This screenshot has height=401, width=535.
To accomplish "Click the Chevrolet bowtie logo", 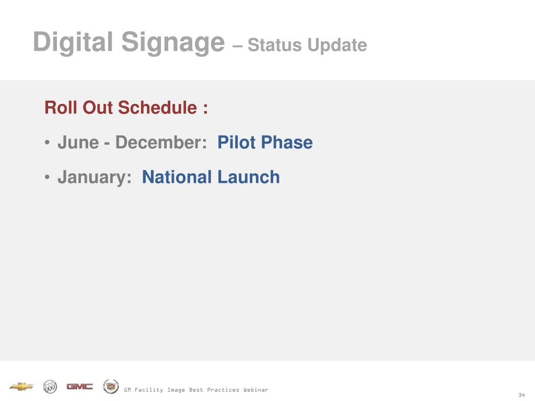I will pos(21,386).
